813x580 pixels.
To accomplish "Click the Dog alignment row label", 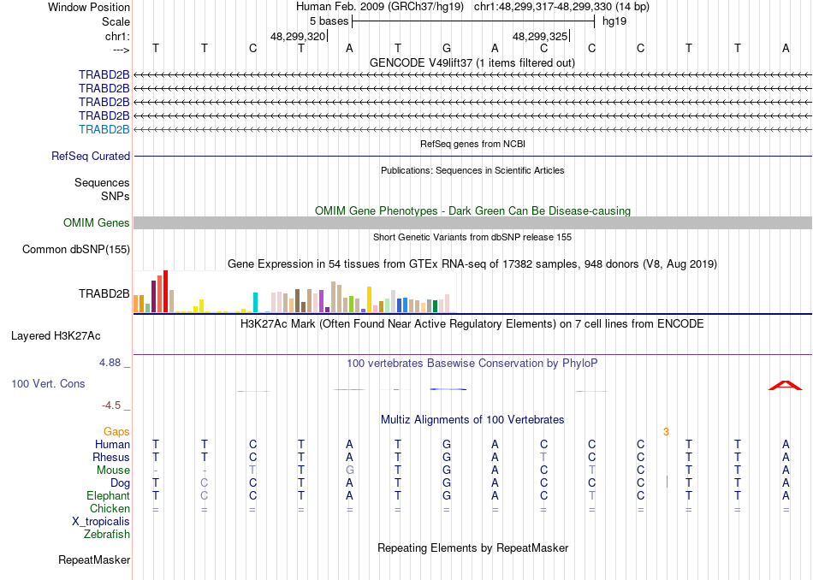I will 120,483.
